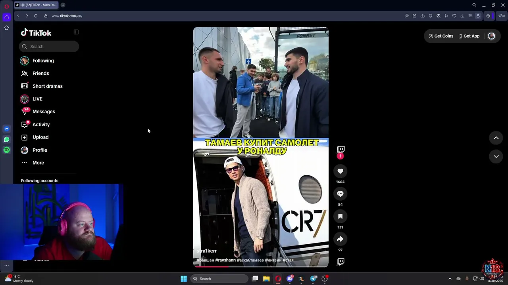Take a snapshot with the camera icon
Viewport: 508px width, 285px height.
coord(423,16)
